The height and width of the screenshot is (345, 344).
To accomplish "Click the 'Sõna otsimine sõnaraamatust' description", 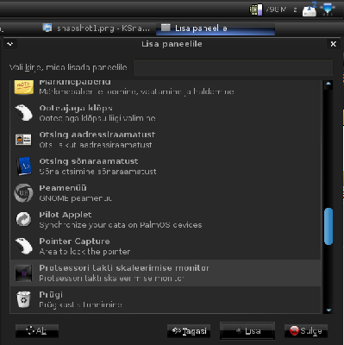I will [x=97, y=172].
